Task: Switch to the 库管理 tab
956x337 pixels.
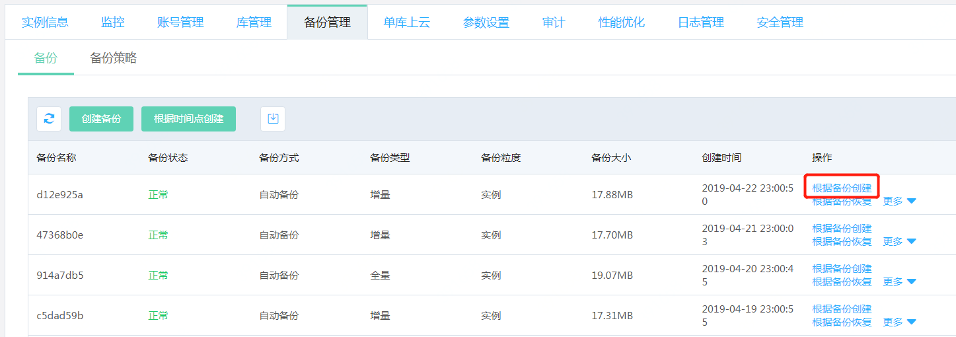Action: pos(254,22)
